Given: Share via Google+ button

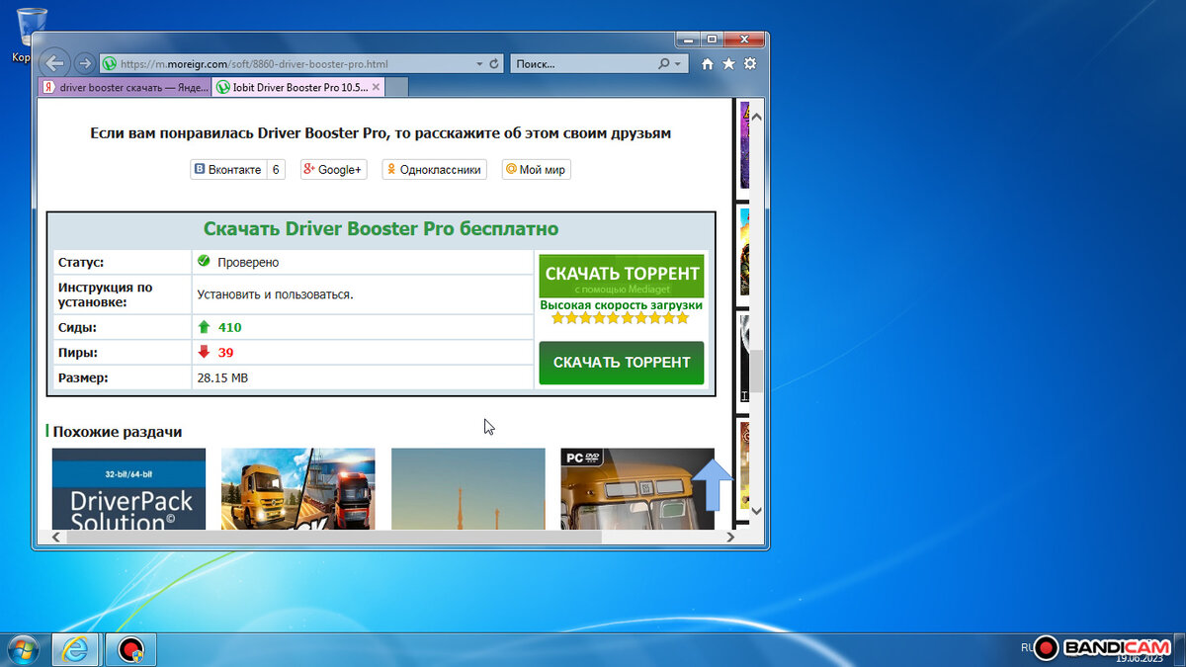Looking at the screenshot, I should tap(333, 170).
